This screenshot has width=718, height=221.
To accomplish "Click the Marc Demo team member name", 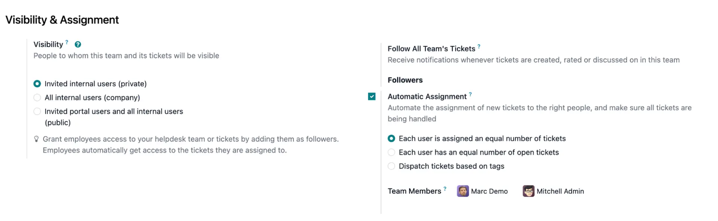I will [x=489, y=191].
